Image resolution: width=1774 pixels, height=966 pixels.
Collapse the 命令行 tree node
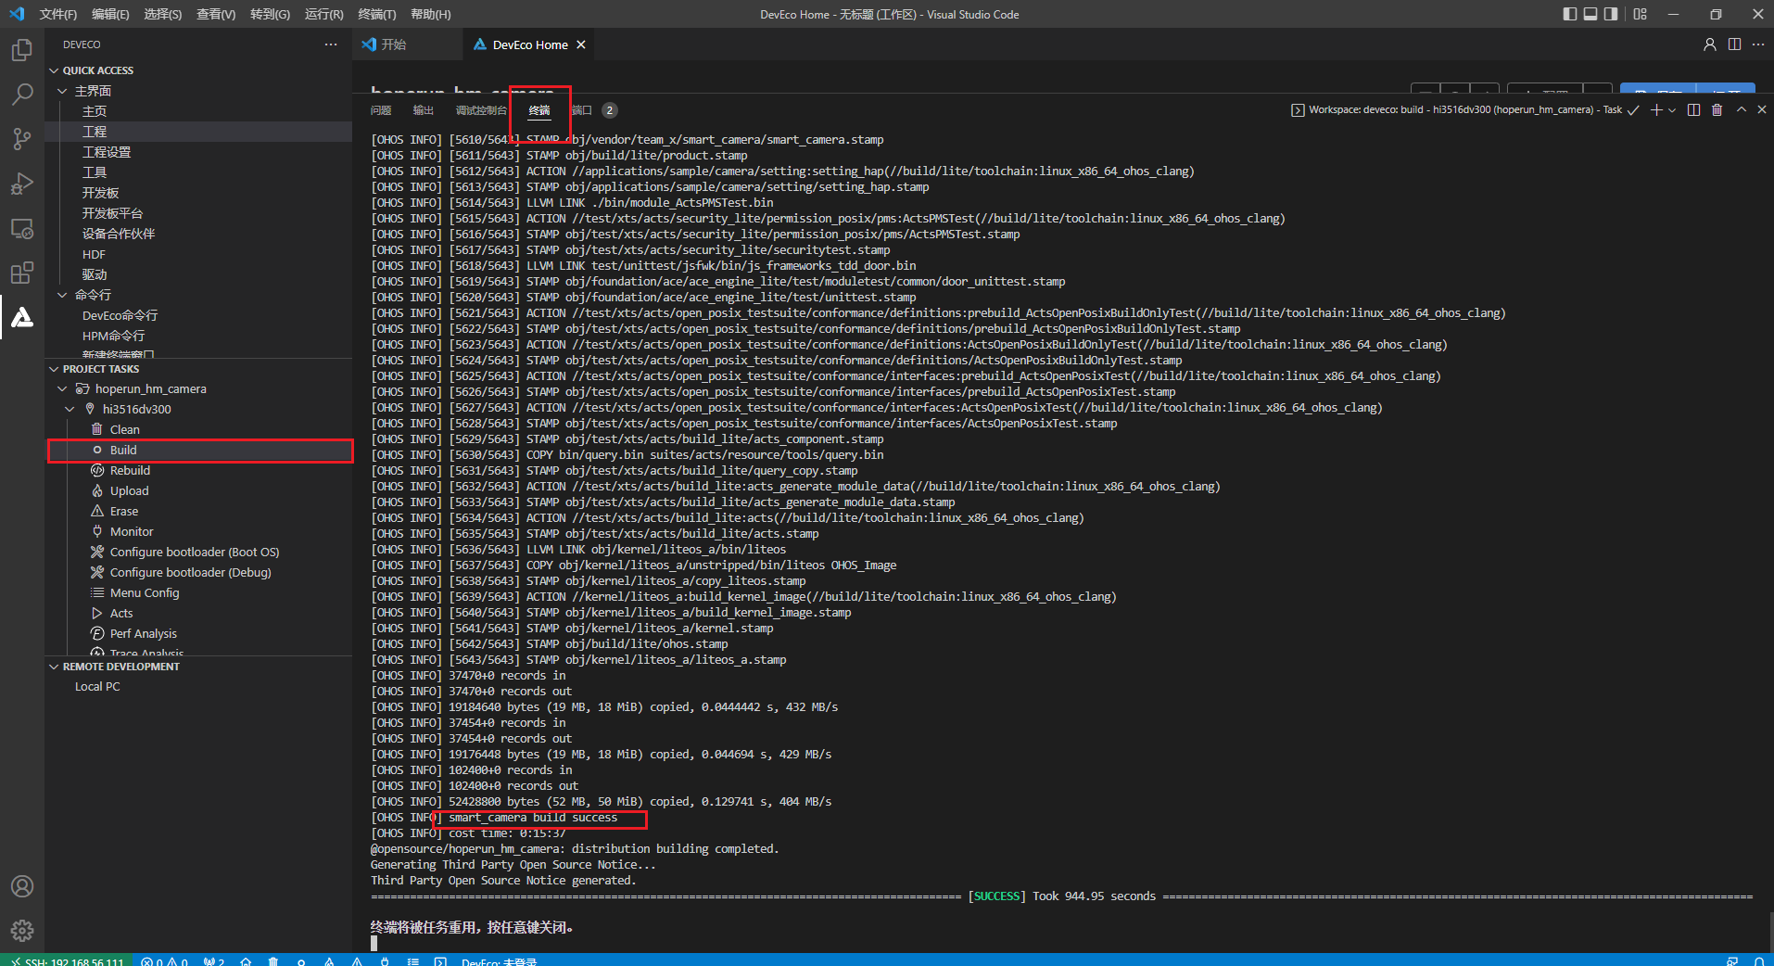click(62, 295)
